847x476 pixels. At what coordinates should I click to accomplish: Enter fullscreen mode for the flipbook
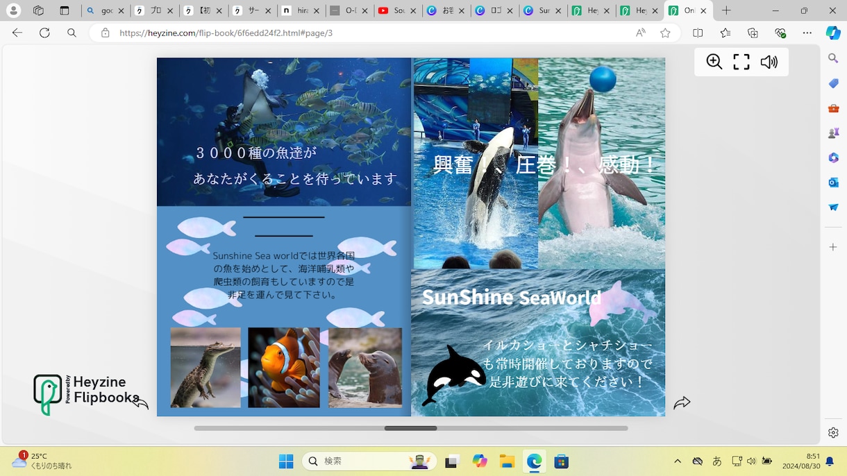click(x=741, y=62)
